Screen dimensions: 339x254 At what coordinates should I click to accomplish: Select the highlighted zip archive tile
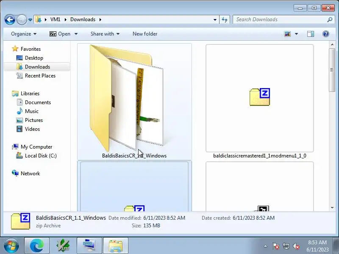point(134,187)
